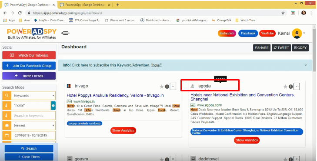Screen dimensions: 317x161
Task: Click the TWEET button
Action: [x=281, y=48]
